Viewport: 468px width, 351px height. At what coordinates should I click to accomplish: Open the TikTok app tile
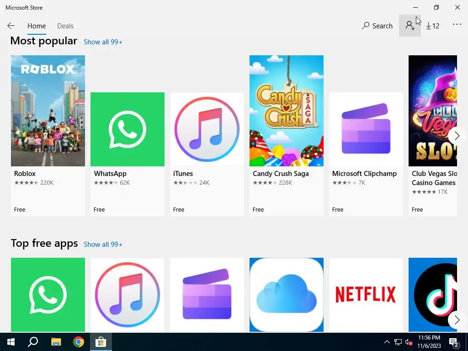(433, 295)
